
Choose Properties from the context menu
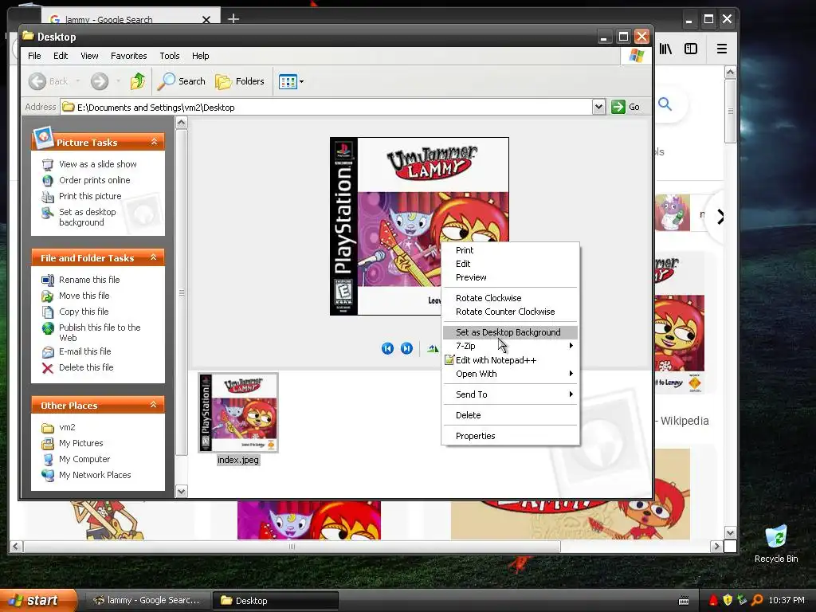510,436
